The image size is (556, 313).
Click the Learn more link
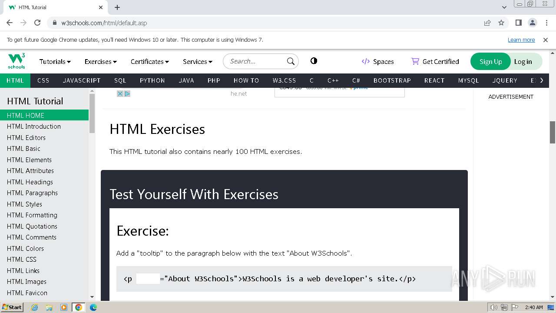(x=521, y=40)
